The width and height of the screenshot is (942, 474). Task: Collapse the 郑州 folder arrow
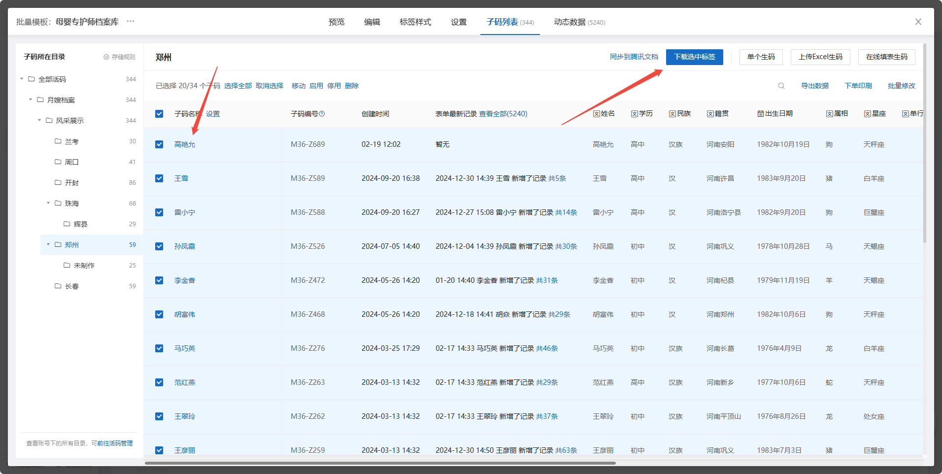pos(48,244)
